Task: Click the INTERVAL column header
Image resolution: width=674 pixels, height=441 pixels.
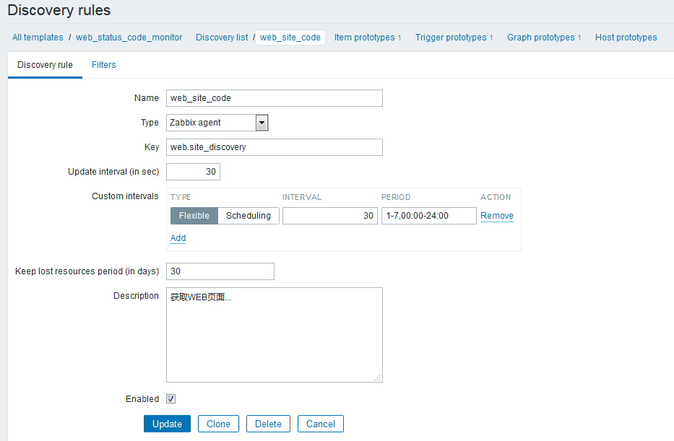Action: (302, 197)
